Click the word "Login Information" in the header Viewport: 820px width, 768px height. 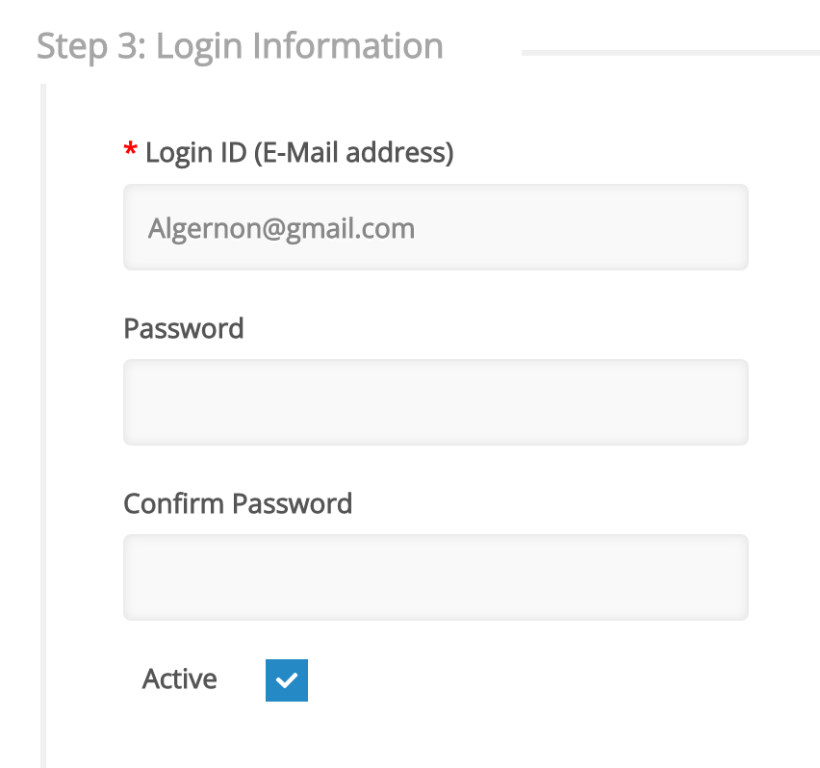click(x=299, y=46)
